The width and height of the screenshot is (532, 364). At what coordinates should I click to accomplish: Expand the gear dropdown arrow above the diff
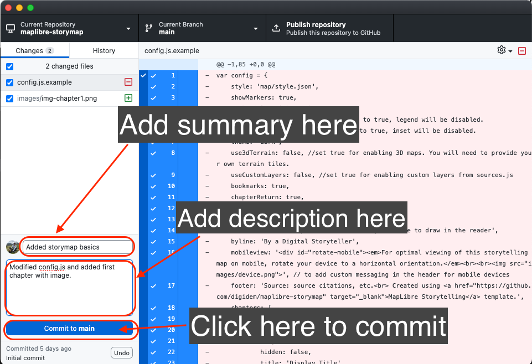[x=509, y=50]
